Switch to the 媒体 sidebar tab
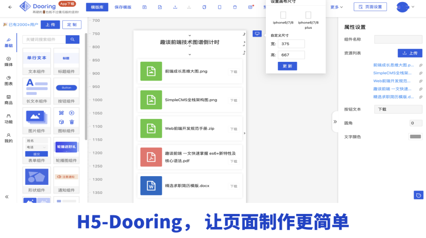This screenshot has width=426, height=238. 8,62
